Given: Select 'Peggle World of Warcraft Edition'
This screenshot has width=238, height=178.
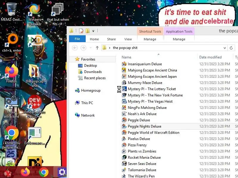Looking at the screenshot, I should pyautogui.click(x=154, y=132).
